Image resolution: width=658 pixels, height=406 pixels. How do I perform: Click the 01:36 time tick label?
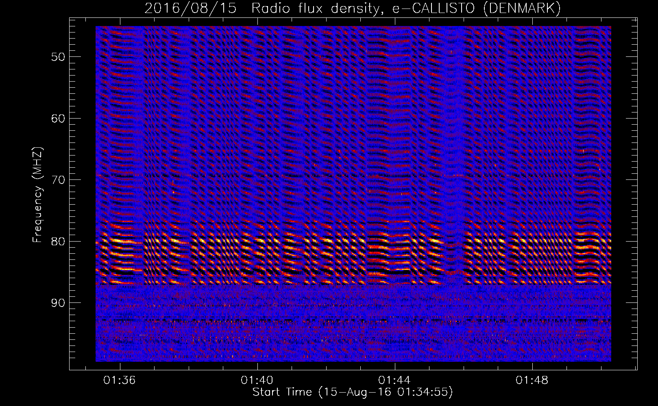point(120,380)
